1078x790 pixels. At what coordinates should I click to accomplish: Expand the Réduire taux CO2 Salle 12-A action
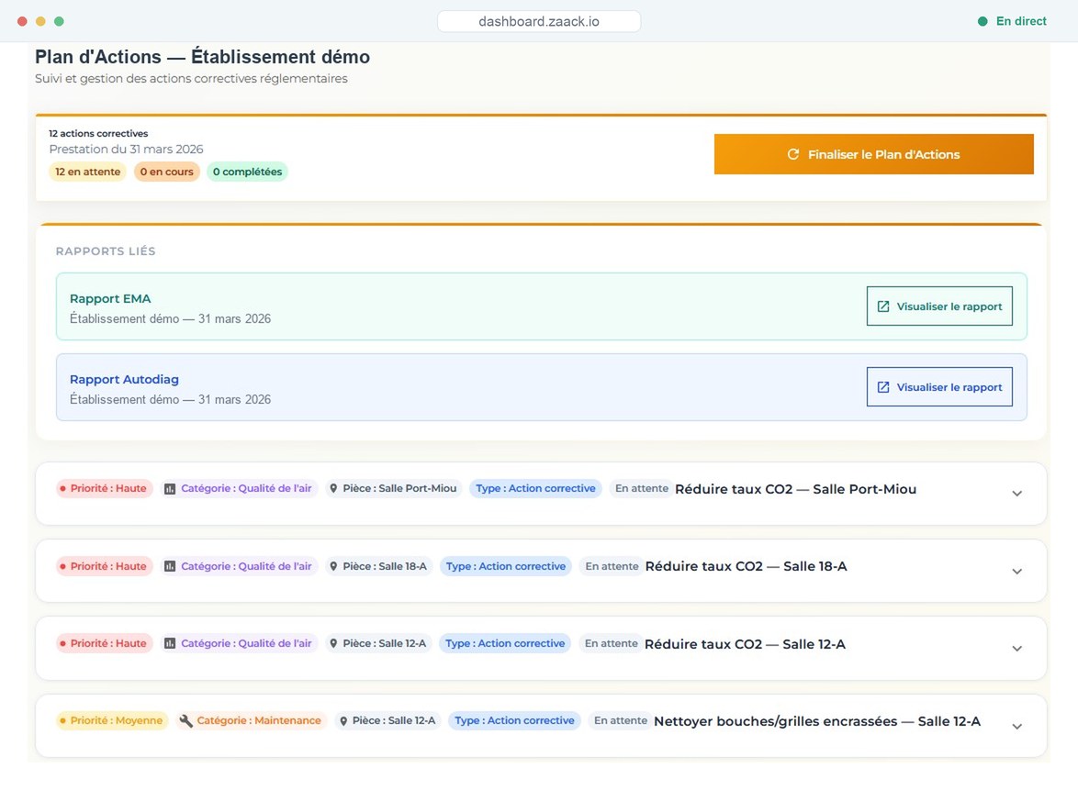1016,649
